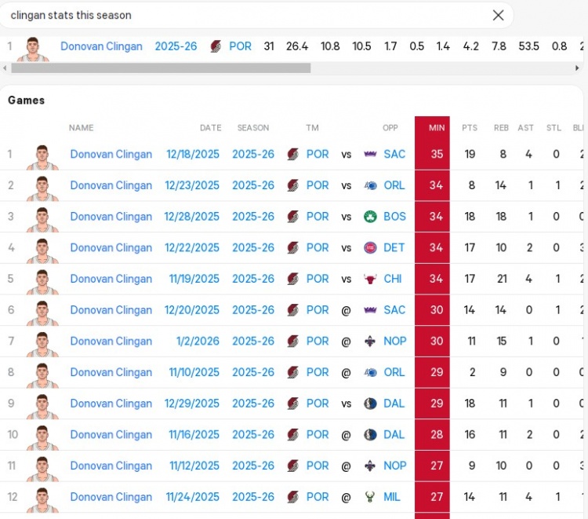Screen dimensions: 588x519
Task: Clear the search query with X icon
Action: pyautogui.click(x=498, y=15)
